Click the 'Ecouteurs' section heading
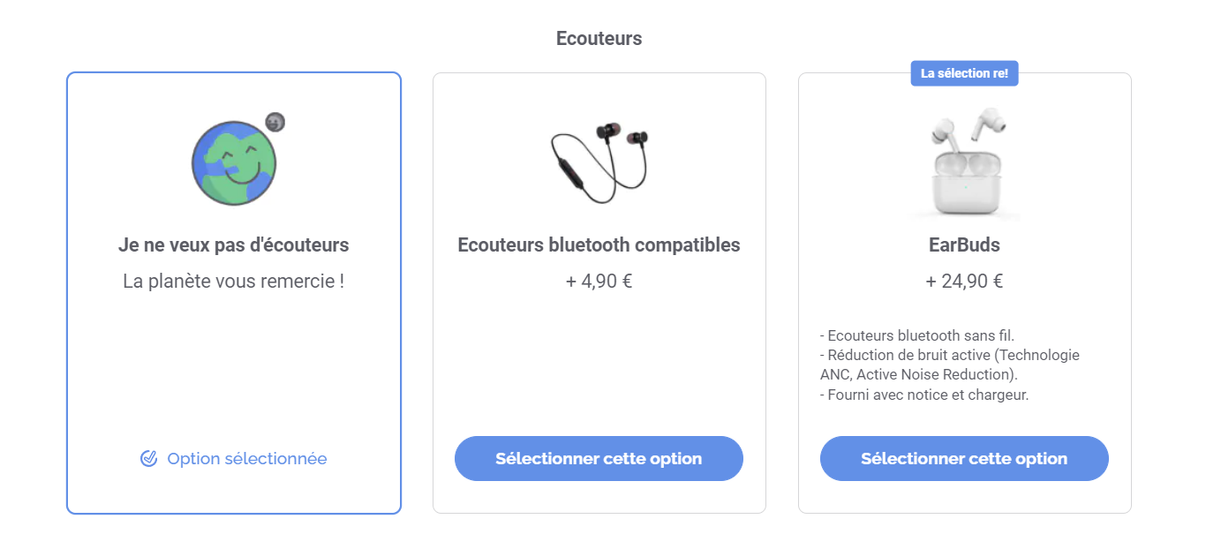The height and width of the screenshot is (549, 1206). point(599,39)
